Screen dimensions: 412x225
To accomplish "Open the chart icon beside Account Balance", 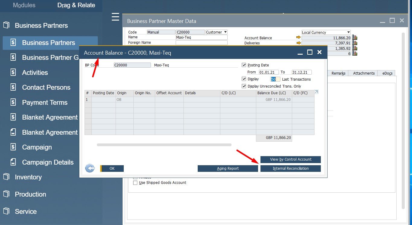I will pos(355,38).
